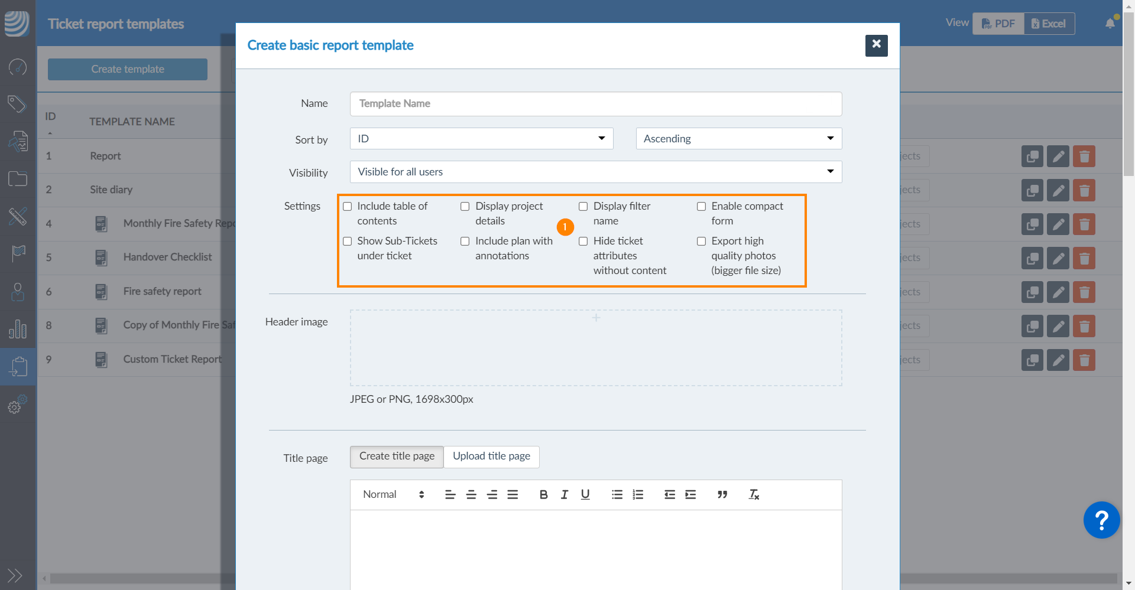Open the Ascending sort order dropdown
This screenshot has width=1135, height=590.
[738, 138]
